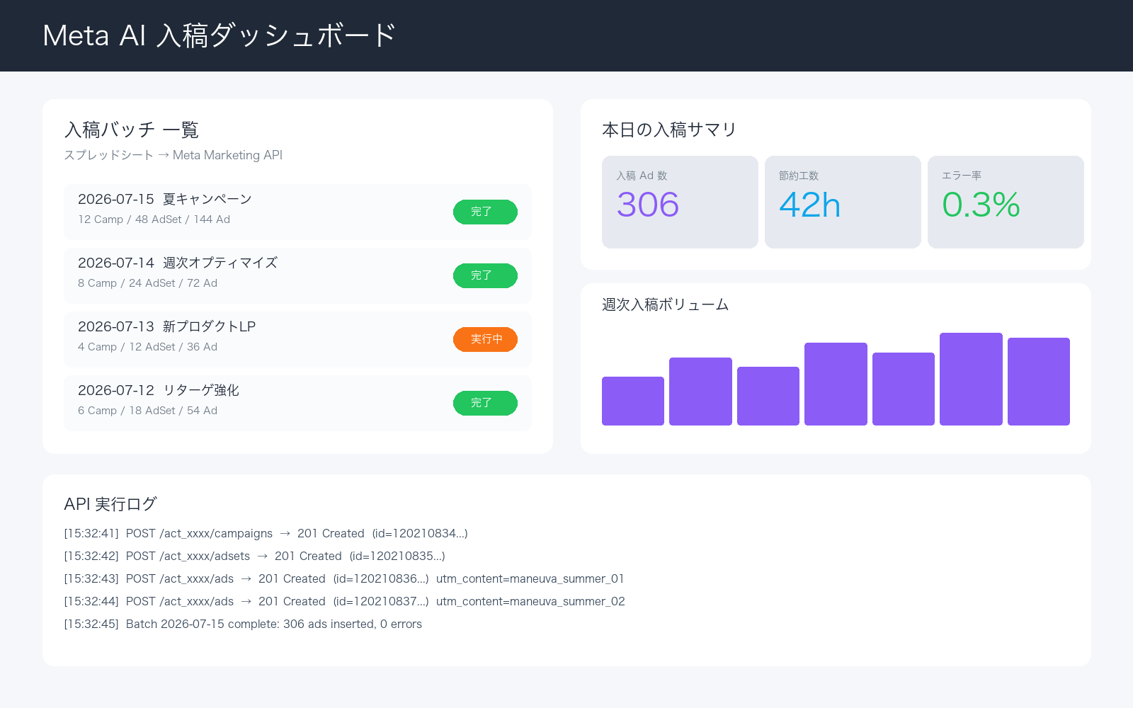Click the third bar in weekly volume chart
Viewport: 1133px width, 708px height.
point(768,396)
